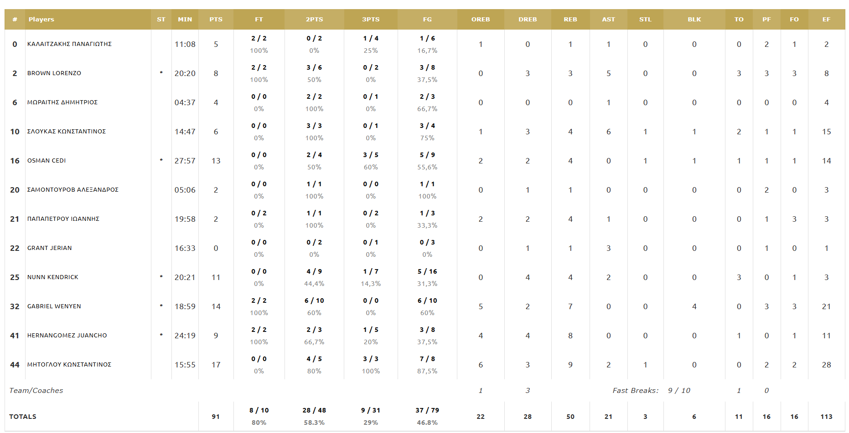Click player ΣΛΟΥΚΑΣ ΚΩΝΣΤΑΝΤΙΝΟΣ

coord(67,132)
